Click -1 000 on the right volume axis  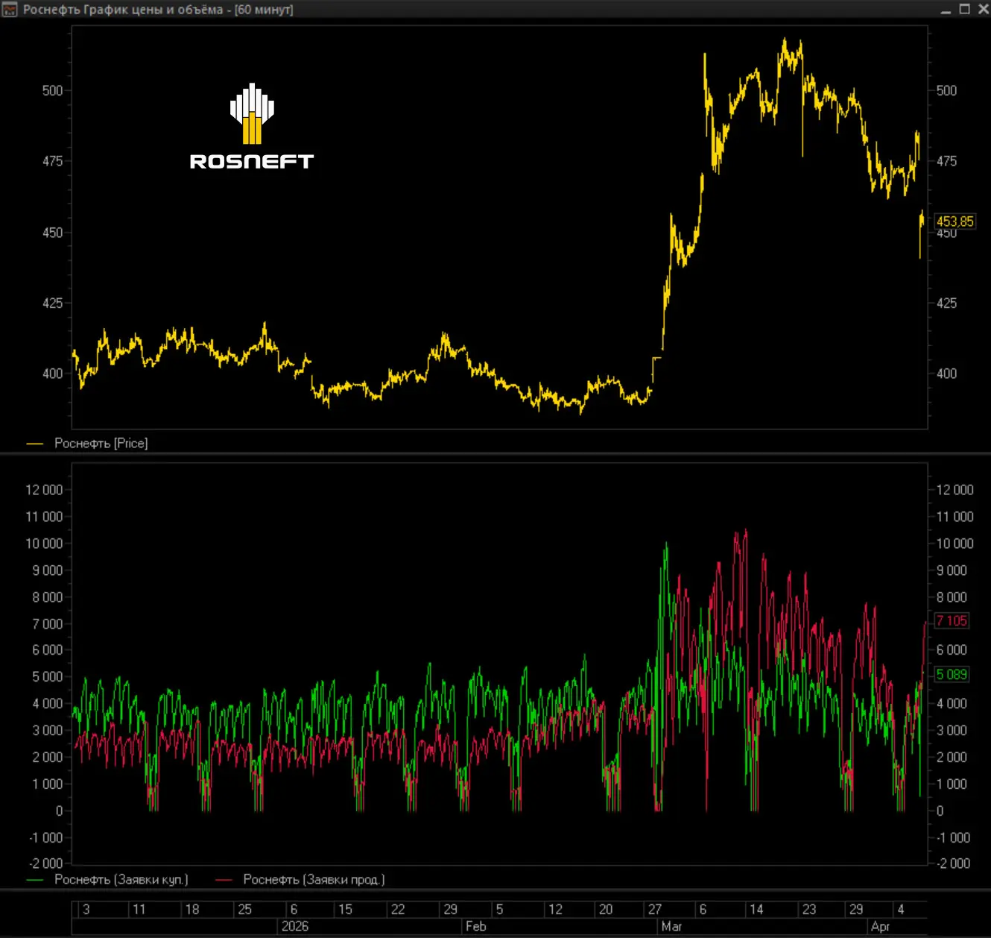point(953,838)
